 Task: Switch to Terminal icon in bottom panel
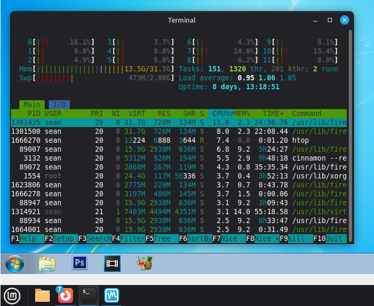[x=89, y=296]
